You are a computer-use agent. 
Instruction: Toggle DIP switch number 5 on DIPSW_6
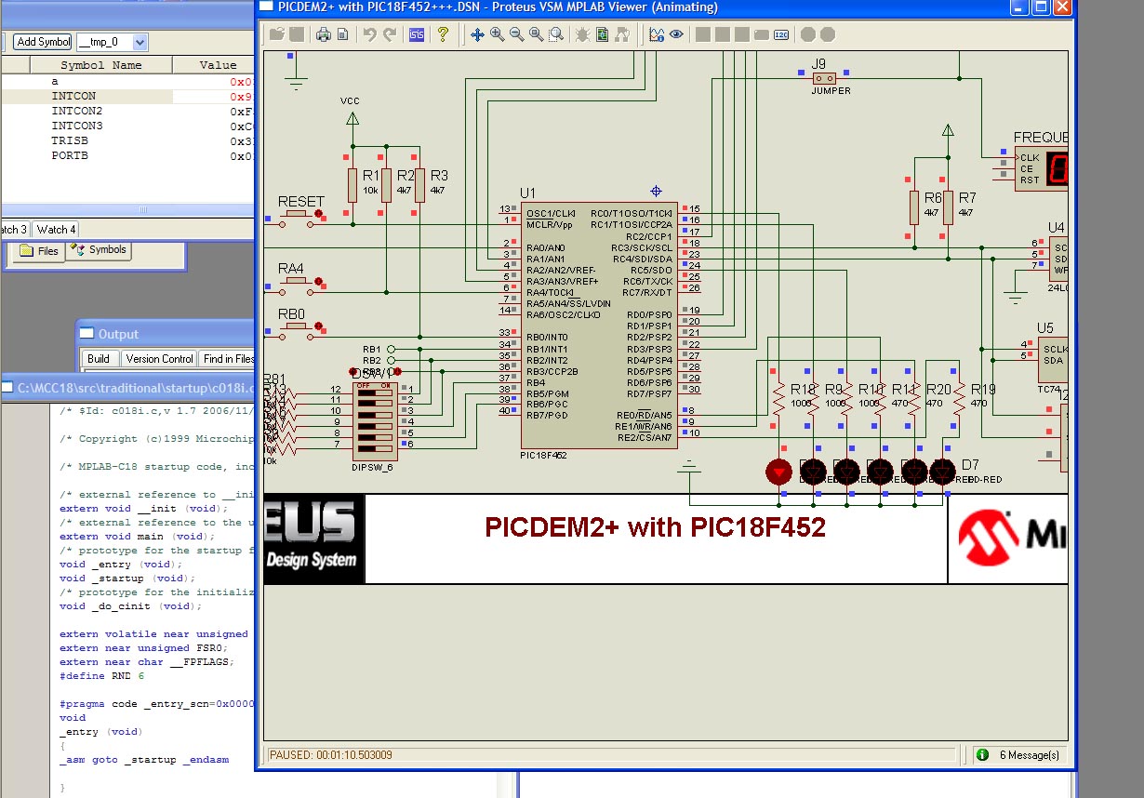coord(375,436)
